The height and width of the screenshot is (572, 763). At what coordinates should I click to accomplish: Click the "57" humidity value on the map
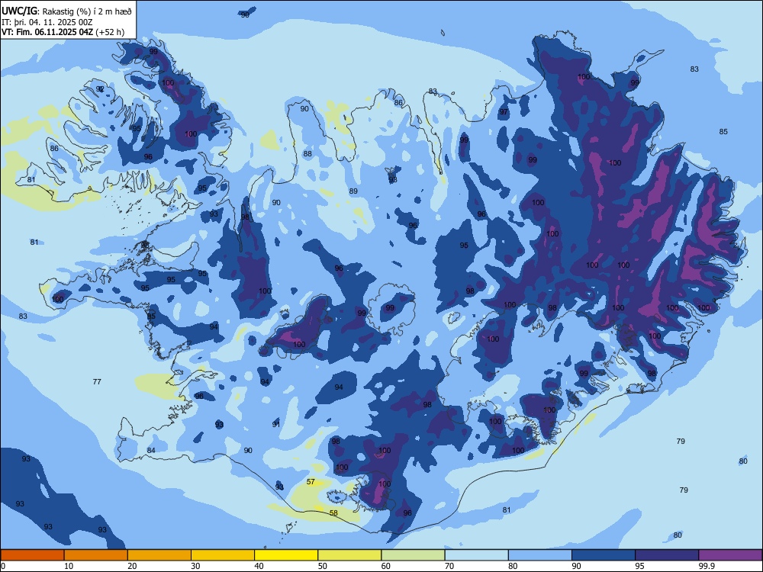(x=311, y=482)
